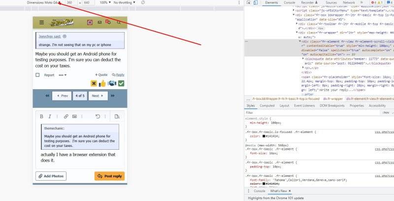Open the No throttling dropdown
This screenshot has height=201, width=394.
click(x=124, y=2)
